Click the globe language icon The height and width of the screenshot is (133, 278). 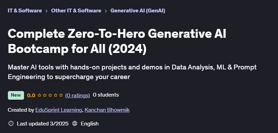(x=75, y=123)
